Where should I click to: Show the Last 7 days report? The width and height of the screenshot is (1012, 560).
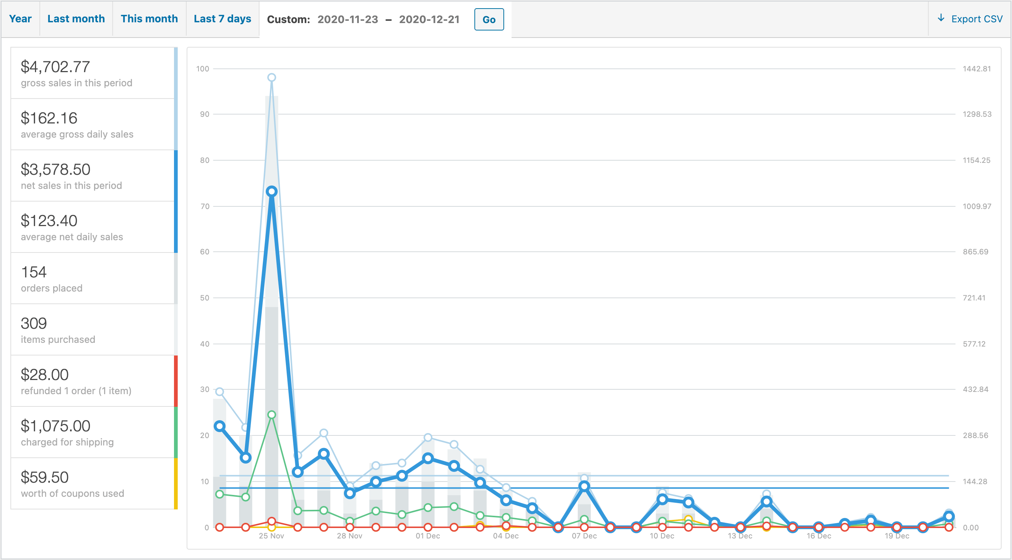coord(222,19)
